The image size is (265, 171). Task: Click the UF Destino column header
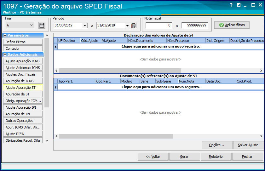coord(69,41)
